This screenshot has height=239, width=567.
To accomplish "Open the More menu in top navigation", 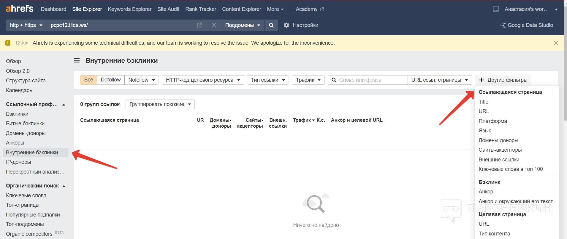I will [275, 9].
